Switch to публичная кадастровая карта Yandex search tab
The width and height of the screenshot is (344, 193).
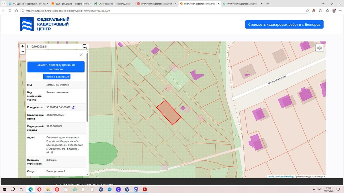[157, 4]
